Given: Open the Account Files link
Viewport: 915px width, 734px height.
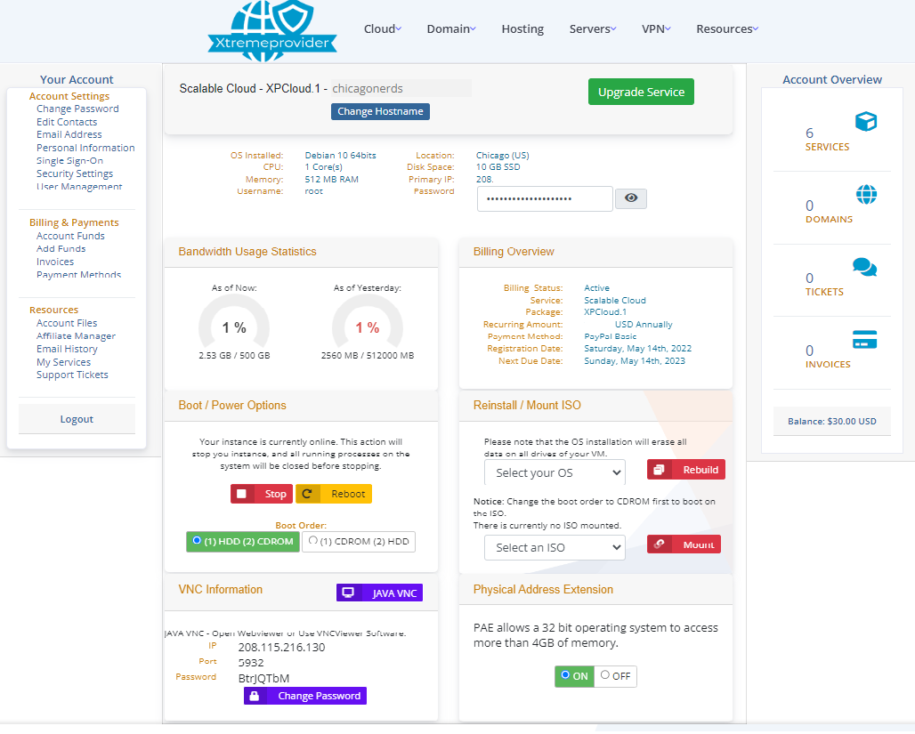Looking at the screenshot, I should [x=67, y=323].
